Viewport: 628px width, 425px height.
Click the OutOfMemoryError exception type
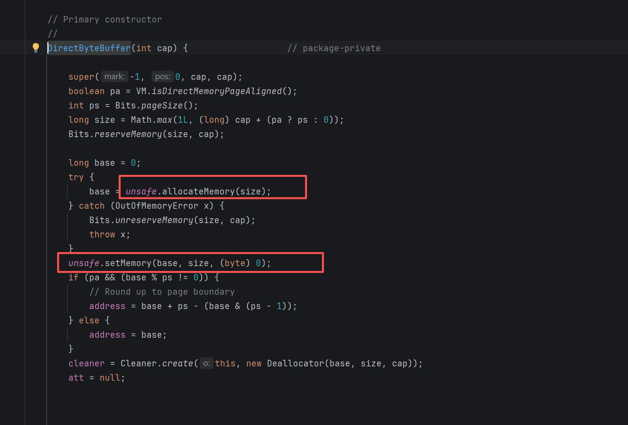[157, 206]
